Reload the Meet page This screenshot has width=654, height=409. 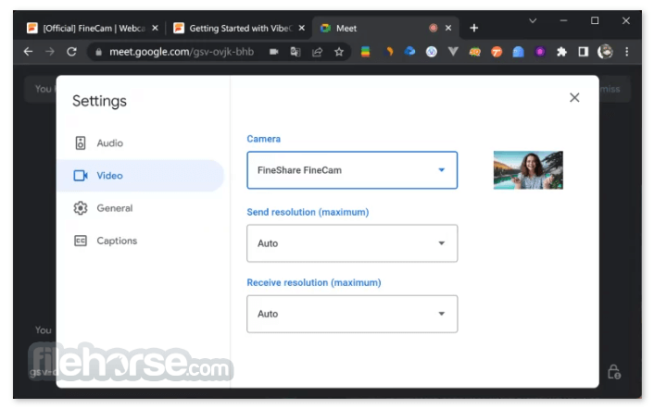(71, 52)
